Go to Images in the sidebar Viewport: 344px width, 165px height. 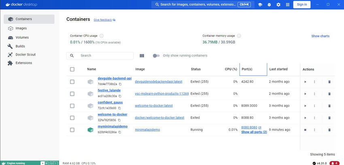click(x=21, y=28)
